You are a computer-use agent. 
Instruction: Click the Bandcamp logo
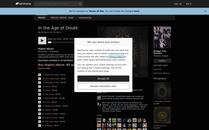(23, 4)
